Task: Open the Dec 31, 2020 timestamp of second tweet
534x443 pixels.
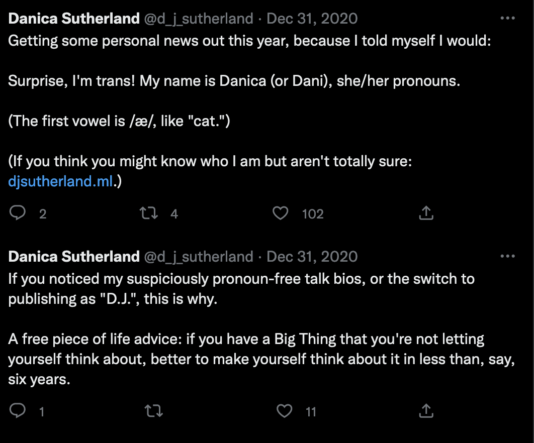Action: point(312,257)
